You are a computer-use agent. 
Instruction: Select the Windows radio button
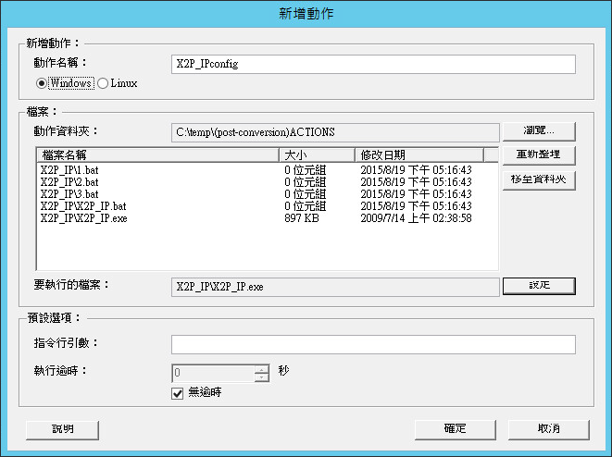click(x=43, y=83)
